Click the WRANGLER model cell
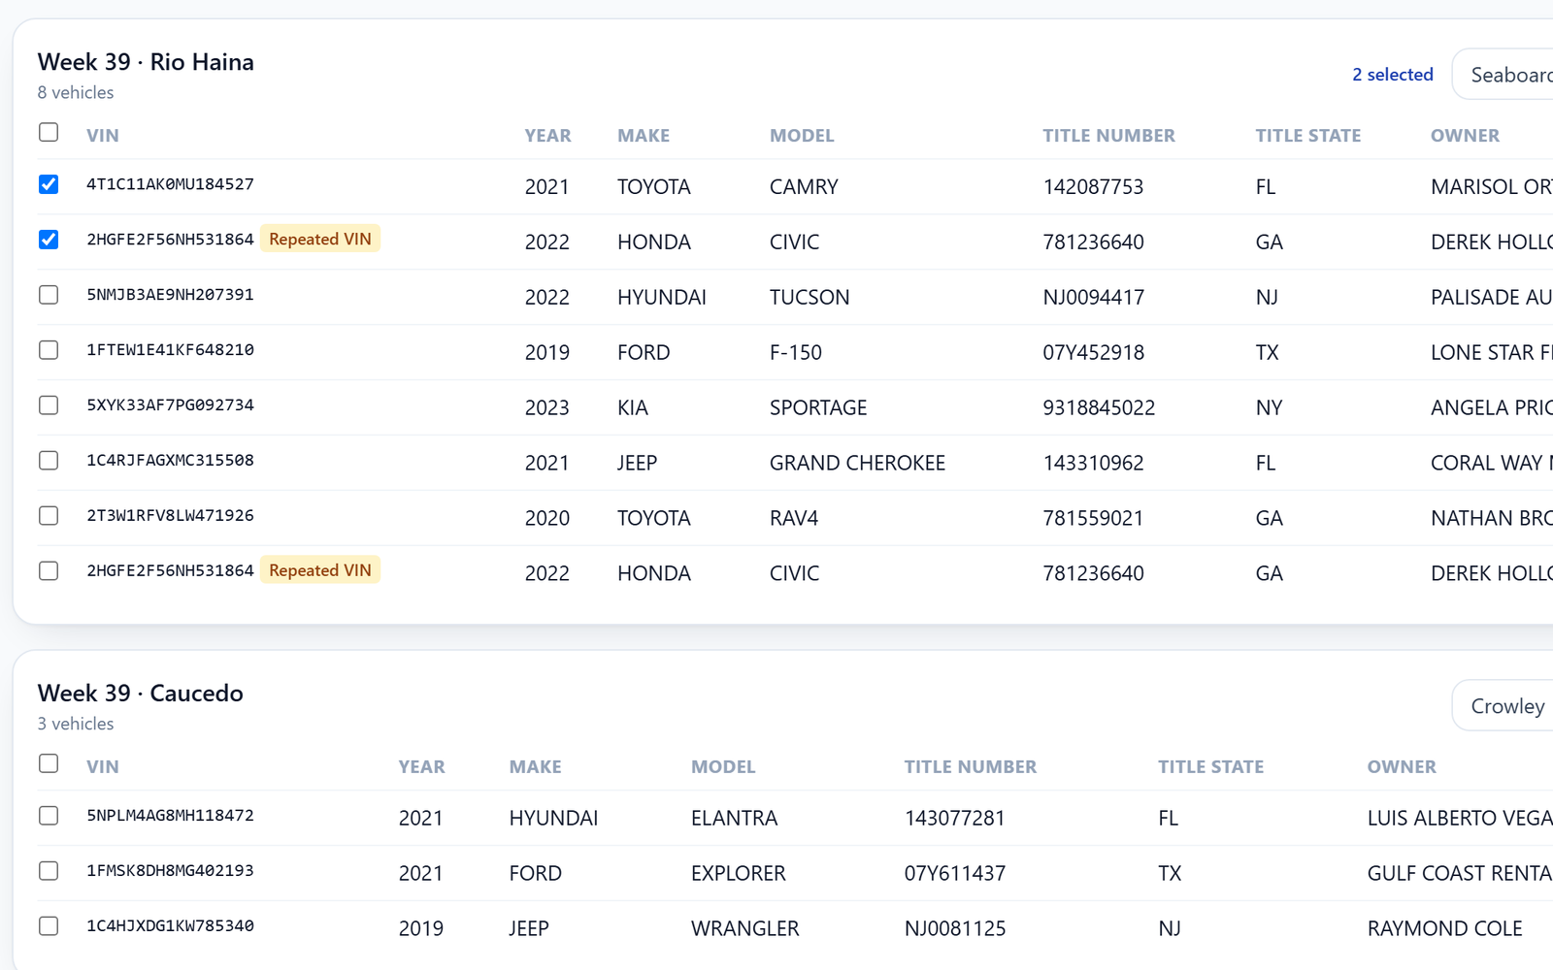Viewport: 1553px width, 970px height. (744, 929)
